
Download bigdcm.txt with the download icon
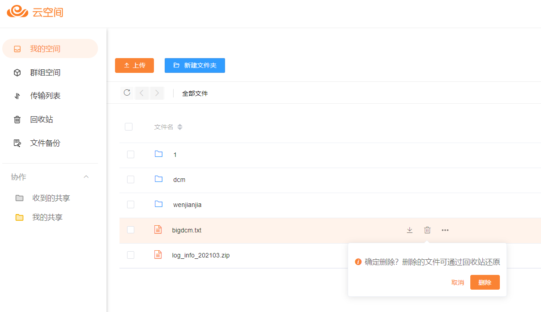tap(409, 230)
